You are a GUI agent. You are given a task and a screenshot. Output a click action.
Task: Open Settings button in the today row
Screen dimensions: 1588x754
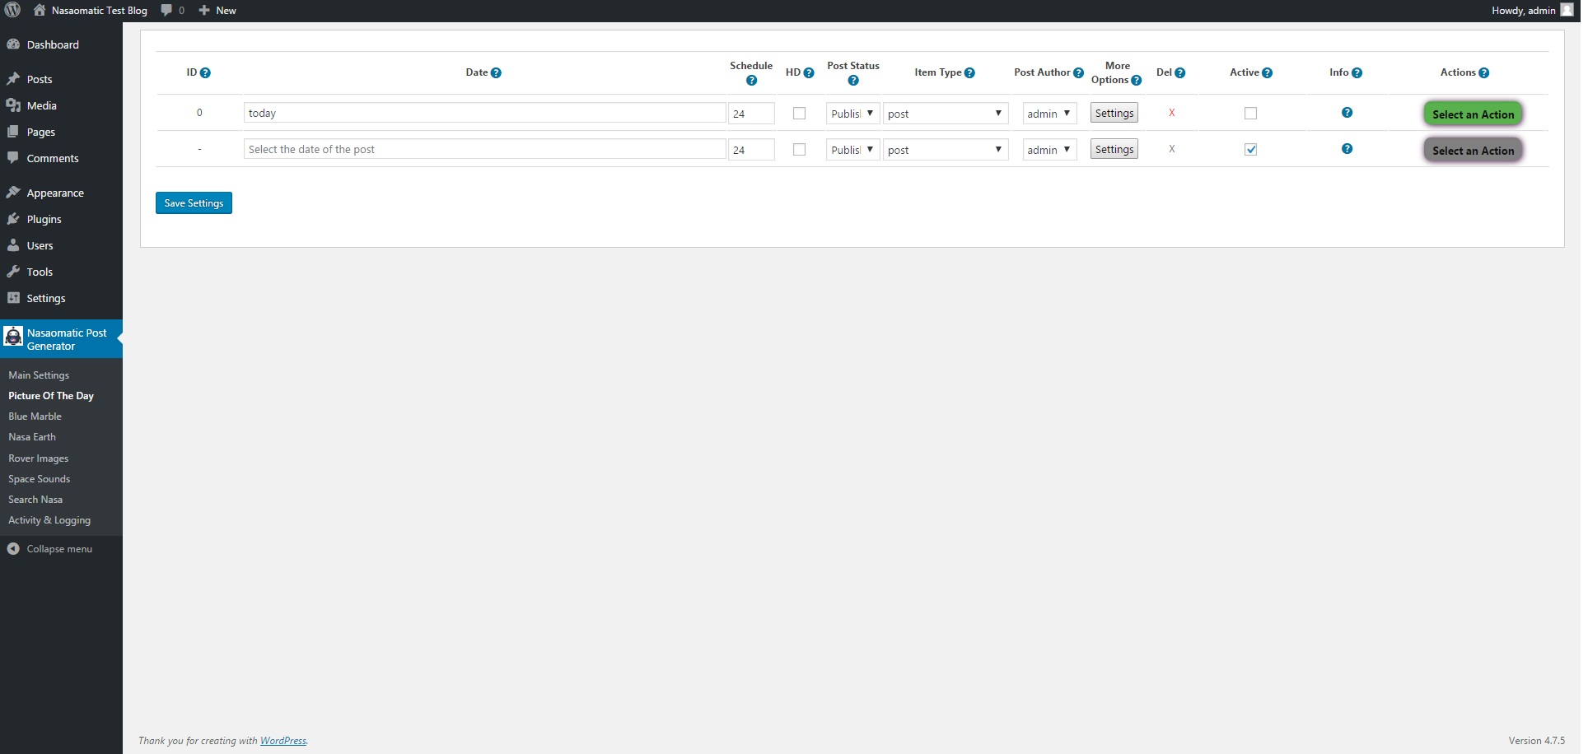point(1114,113)
